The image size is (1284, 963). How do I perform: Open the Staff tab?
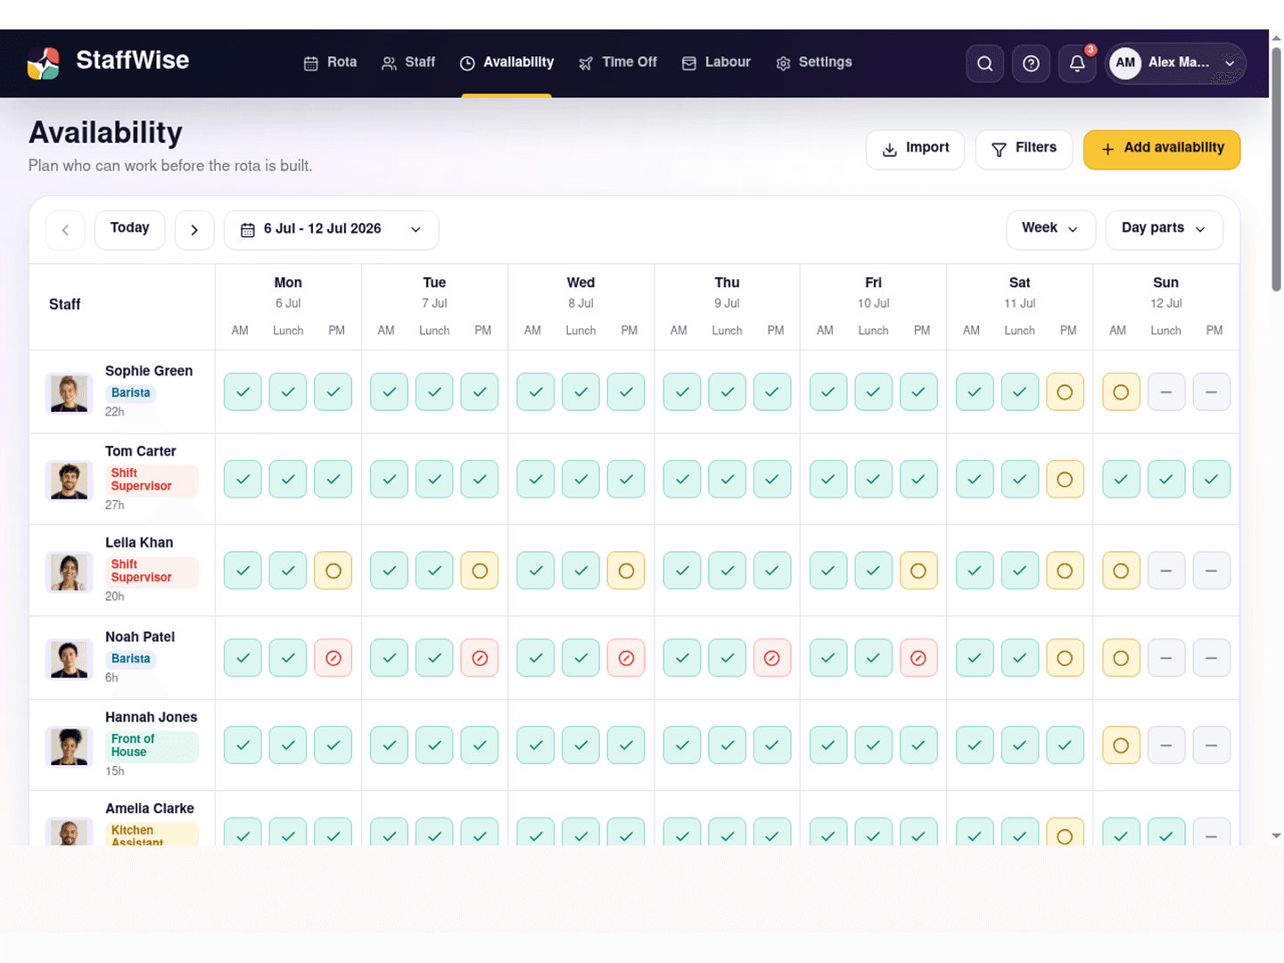(408, 62)
